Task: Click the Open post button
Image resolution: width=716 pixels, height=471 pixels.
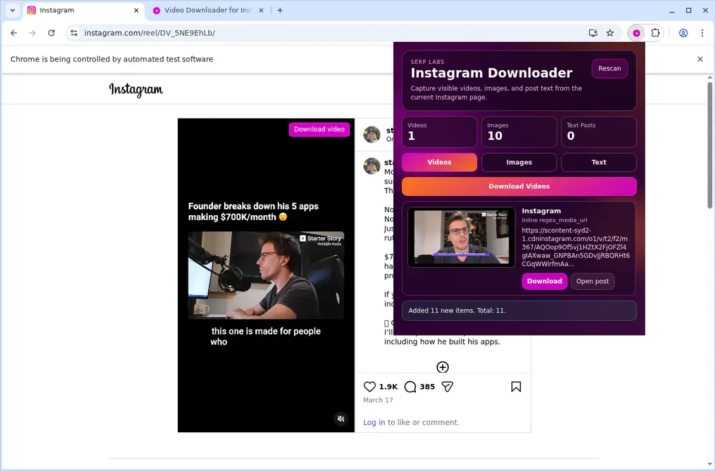Action: (x=592, y=281)
